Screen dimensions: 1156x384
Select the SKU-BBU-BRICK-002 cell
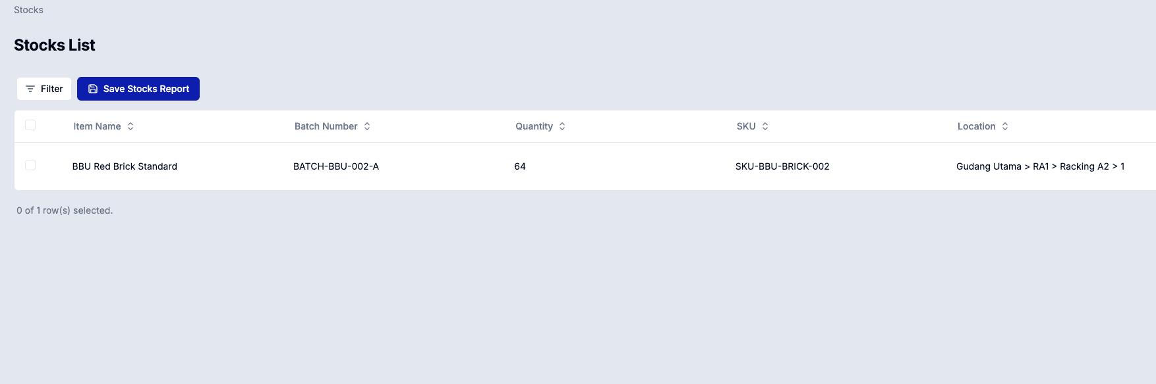coord(782,166)
